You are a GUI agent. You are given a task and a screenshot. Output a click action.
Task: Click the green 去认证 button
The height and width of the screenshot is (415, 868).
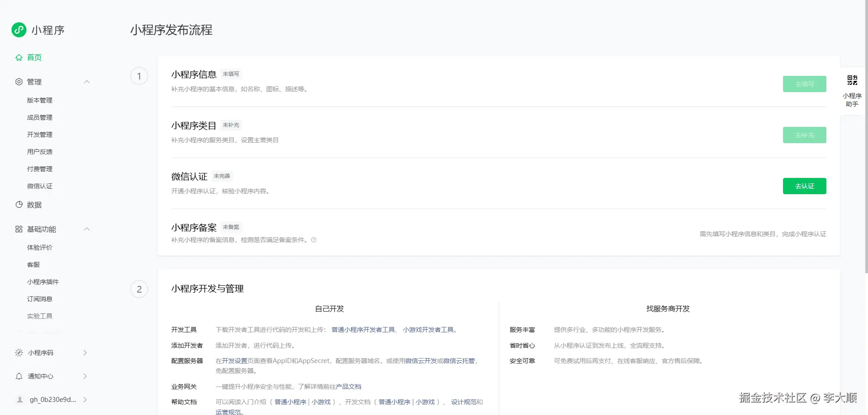805,186
